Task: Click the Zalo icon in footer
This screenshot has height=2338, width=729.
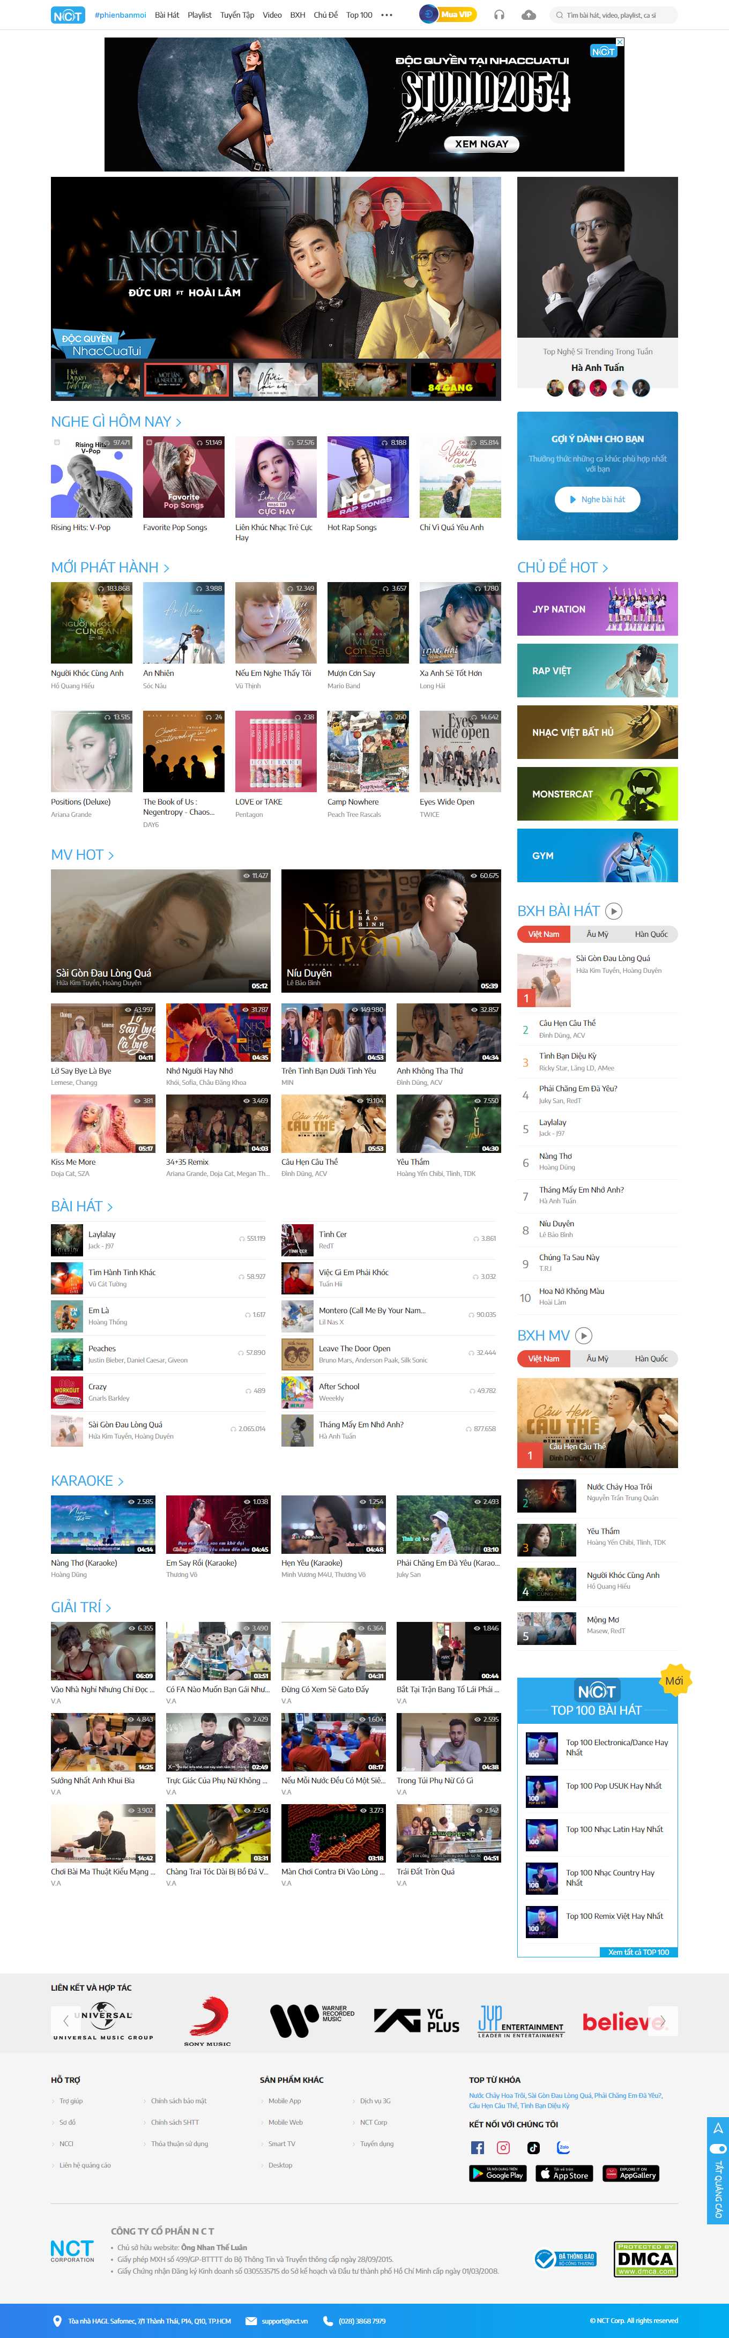Action: tap(563, 2147)
